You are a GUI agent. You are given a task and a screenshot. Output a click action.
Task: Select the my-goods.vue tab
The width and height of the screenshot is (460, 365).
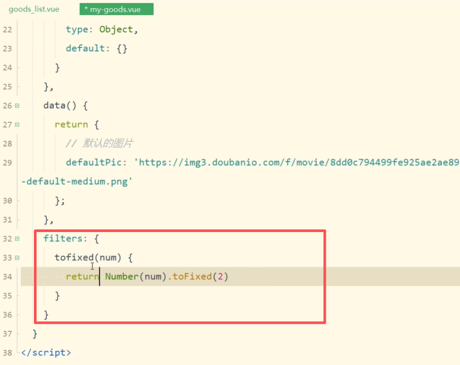(116, 9)
